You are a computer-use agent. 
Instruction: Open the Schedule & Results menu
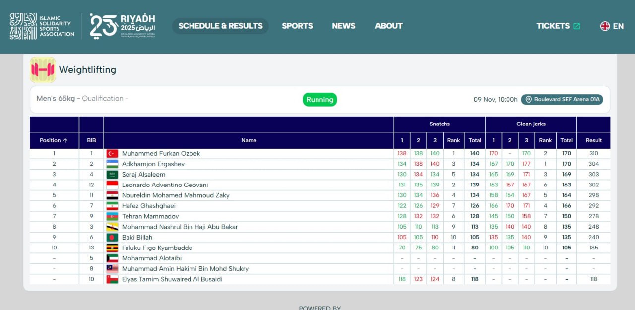point(220,26)
